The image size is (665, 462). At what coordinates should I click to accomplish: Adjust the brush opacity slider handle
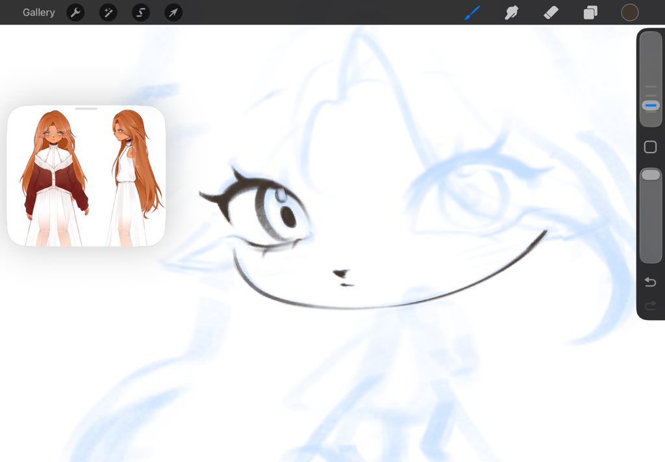coord(651,175)
